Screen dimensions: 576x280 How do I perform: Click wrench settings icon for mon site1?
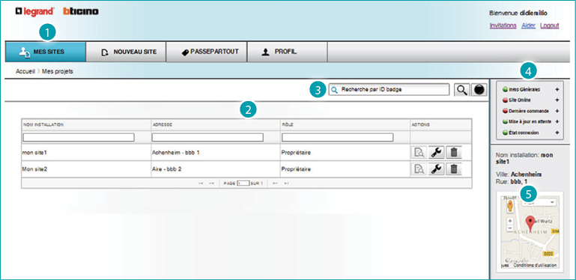(x=437, y=152)
